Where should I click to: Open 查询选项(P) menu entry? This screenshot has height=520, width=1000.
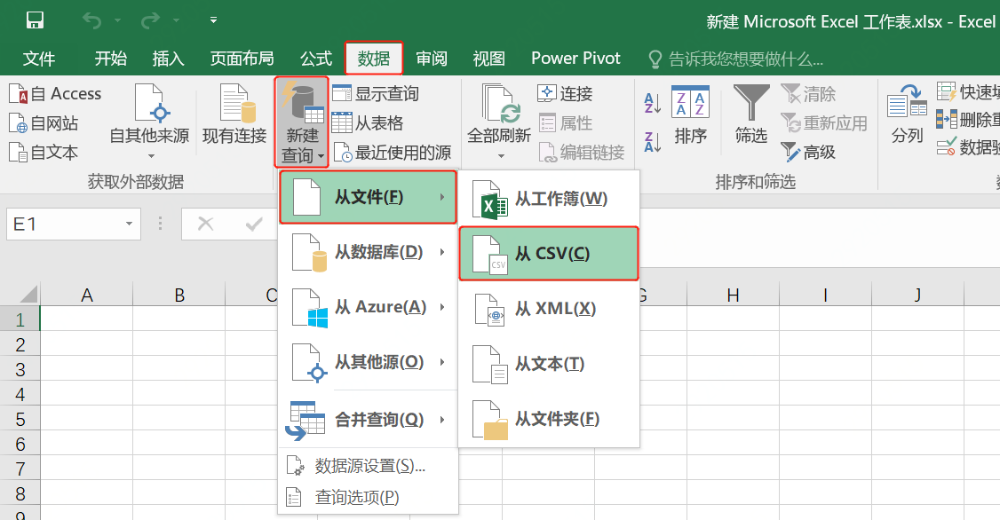point(368,497)
